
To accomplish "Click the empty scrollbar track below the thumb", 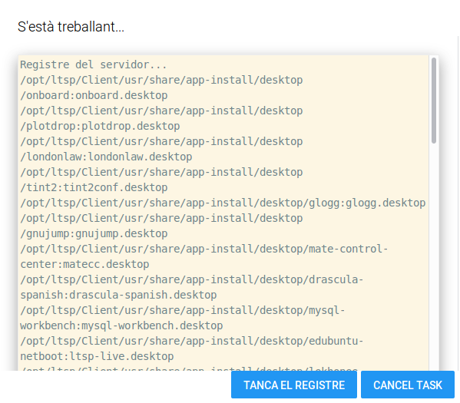I will 434,255.
